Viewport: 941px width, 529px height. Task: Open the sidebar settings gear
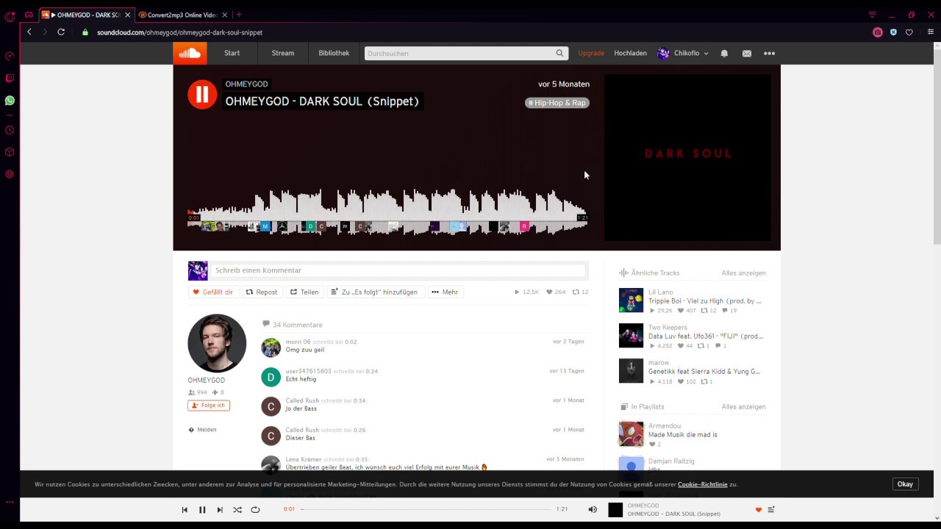coord(10,174)
